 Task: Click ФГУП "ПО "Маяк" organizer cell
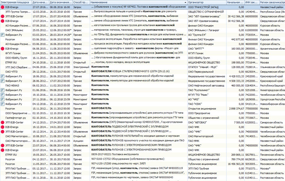[x=198, y=95]
